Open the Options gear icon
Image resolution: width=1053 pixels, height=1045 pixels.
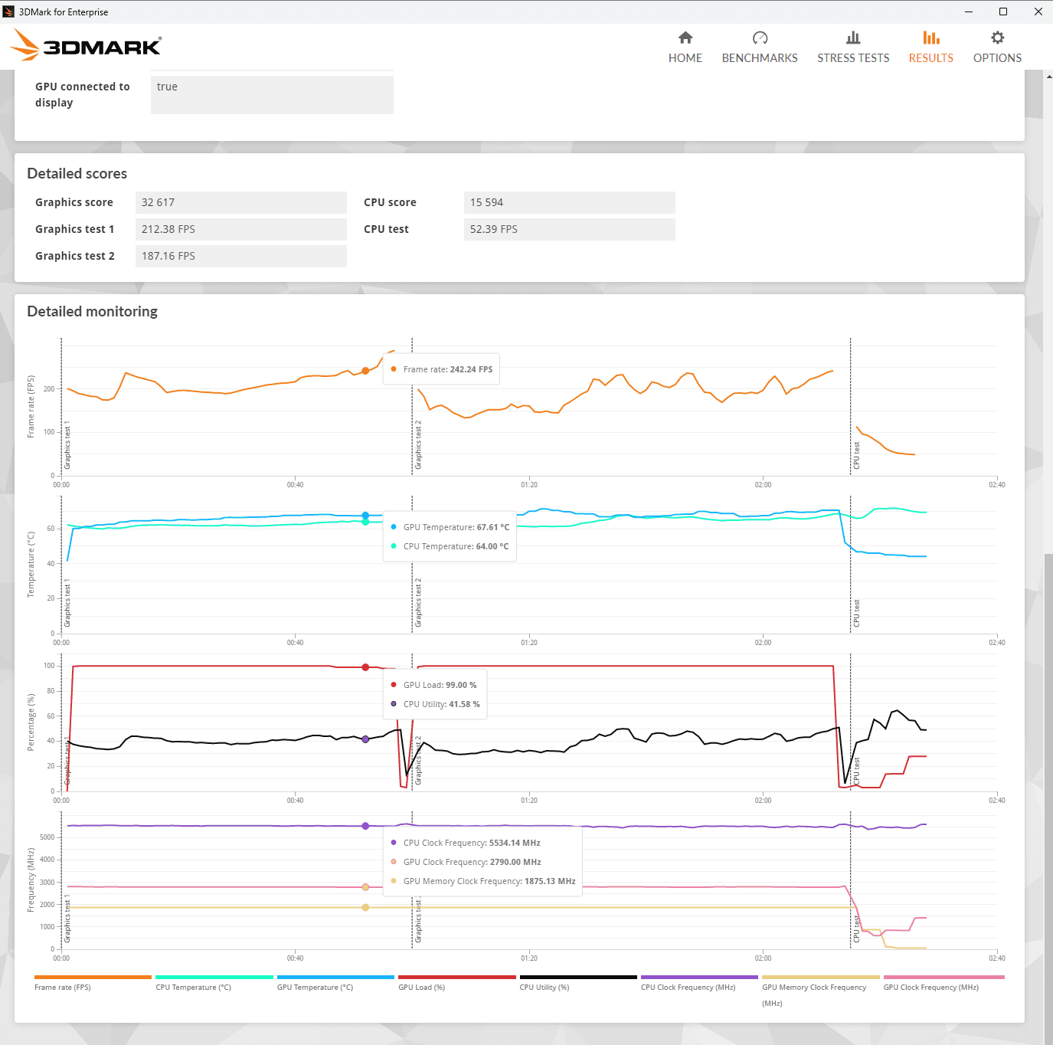(x=997, y=38)
